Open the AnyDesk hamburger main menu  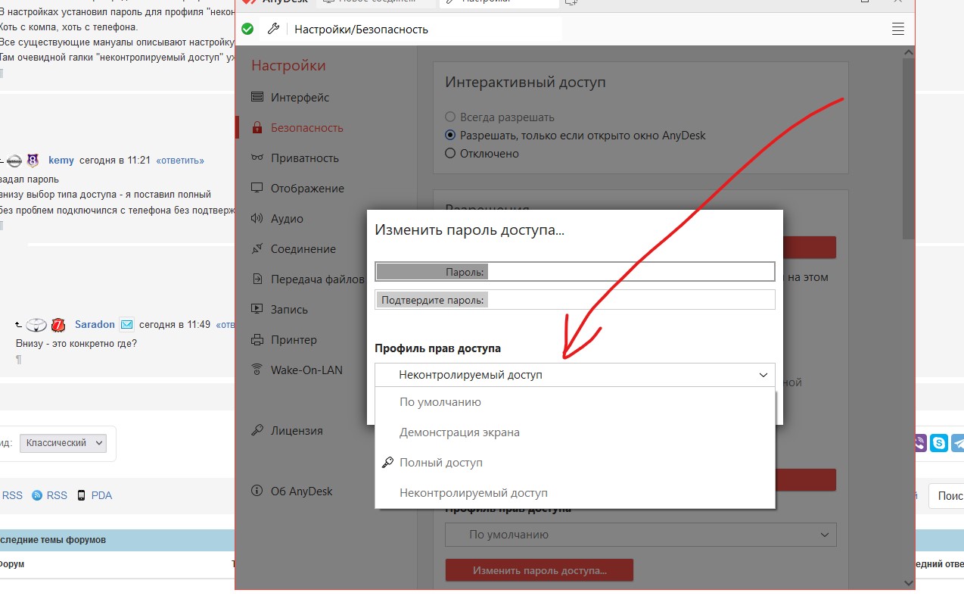(898, 30)
